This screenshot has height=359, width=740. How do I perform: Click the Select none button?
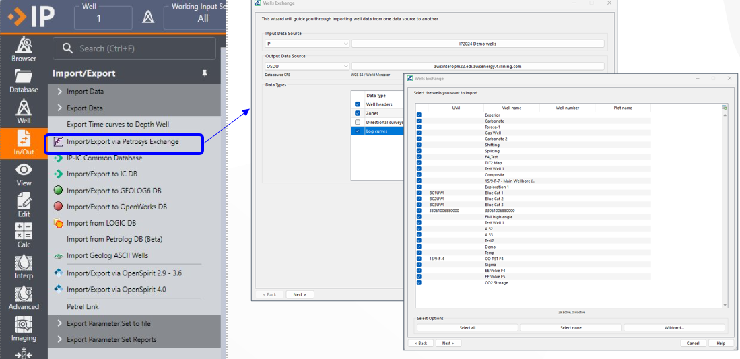(x=570, y=327)
